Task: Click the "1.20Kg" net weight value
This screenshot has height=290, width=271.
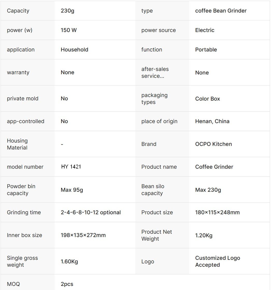Action: click(x=204, y=236)
